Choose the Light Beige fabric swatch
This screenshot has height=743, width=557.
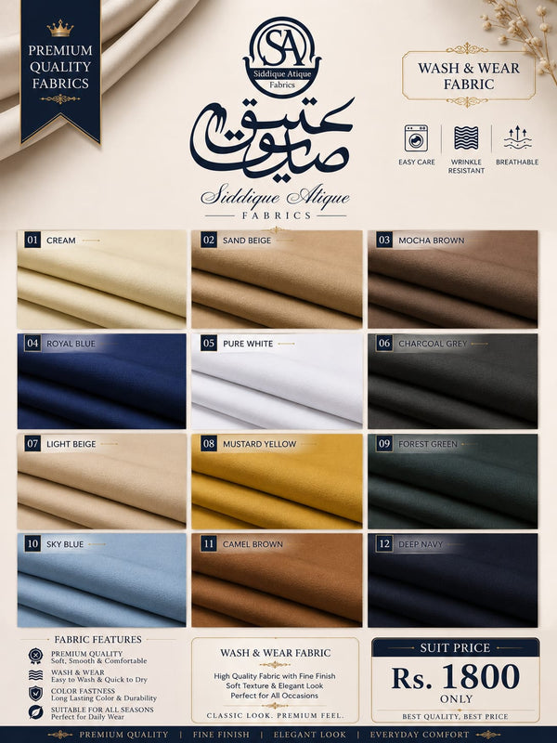(102, 481)
